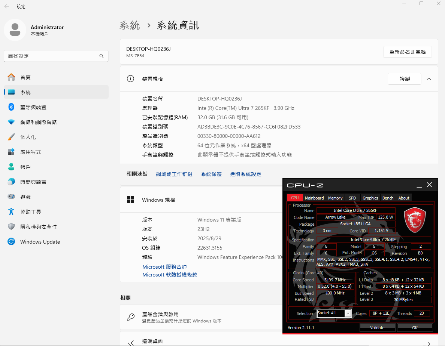Open the 系統保護 link
The image size is (445, 346).
211,174
